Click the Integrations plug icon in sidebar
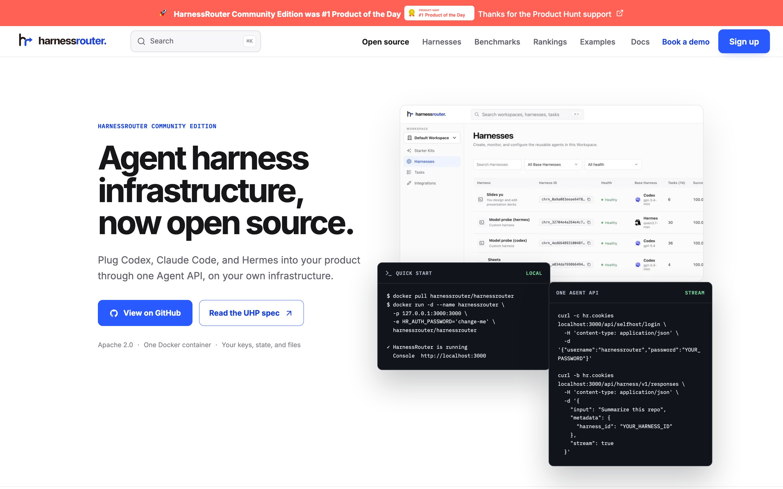783x489 pixels. tap(409, 183)
